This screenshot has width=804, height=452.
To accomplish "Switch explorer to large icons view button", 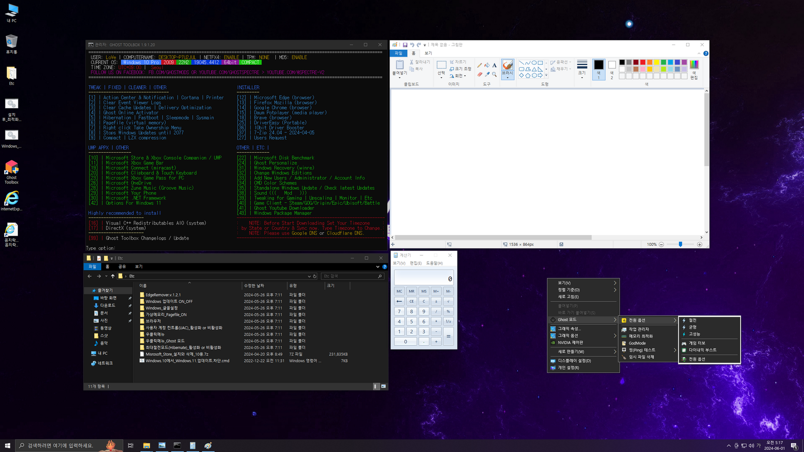I will 384,386.
